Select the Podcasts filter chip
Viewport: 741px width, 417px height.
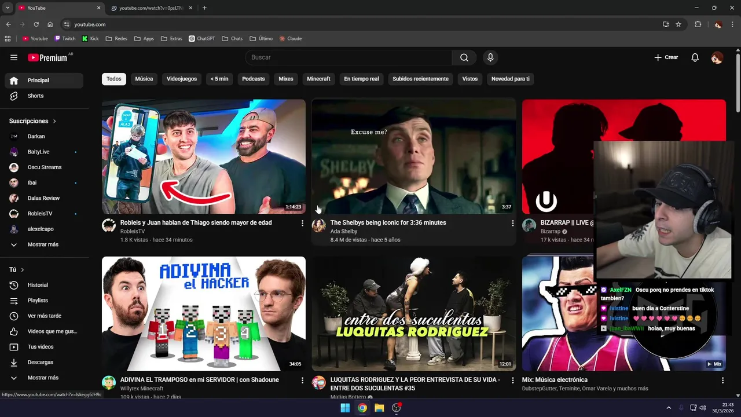(x=254, y=79)
